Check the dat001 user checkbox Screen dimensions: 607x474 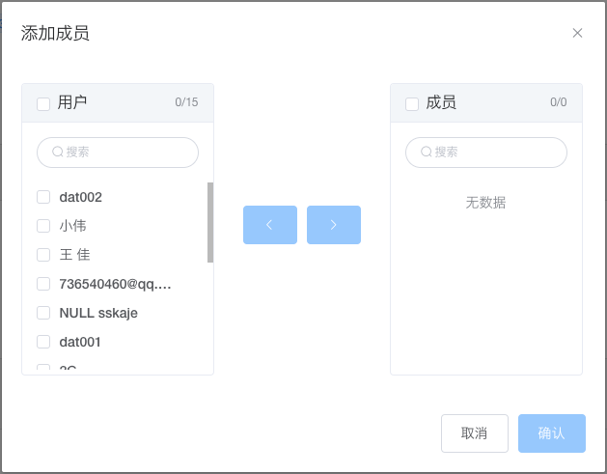click(43, 342)
